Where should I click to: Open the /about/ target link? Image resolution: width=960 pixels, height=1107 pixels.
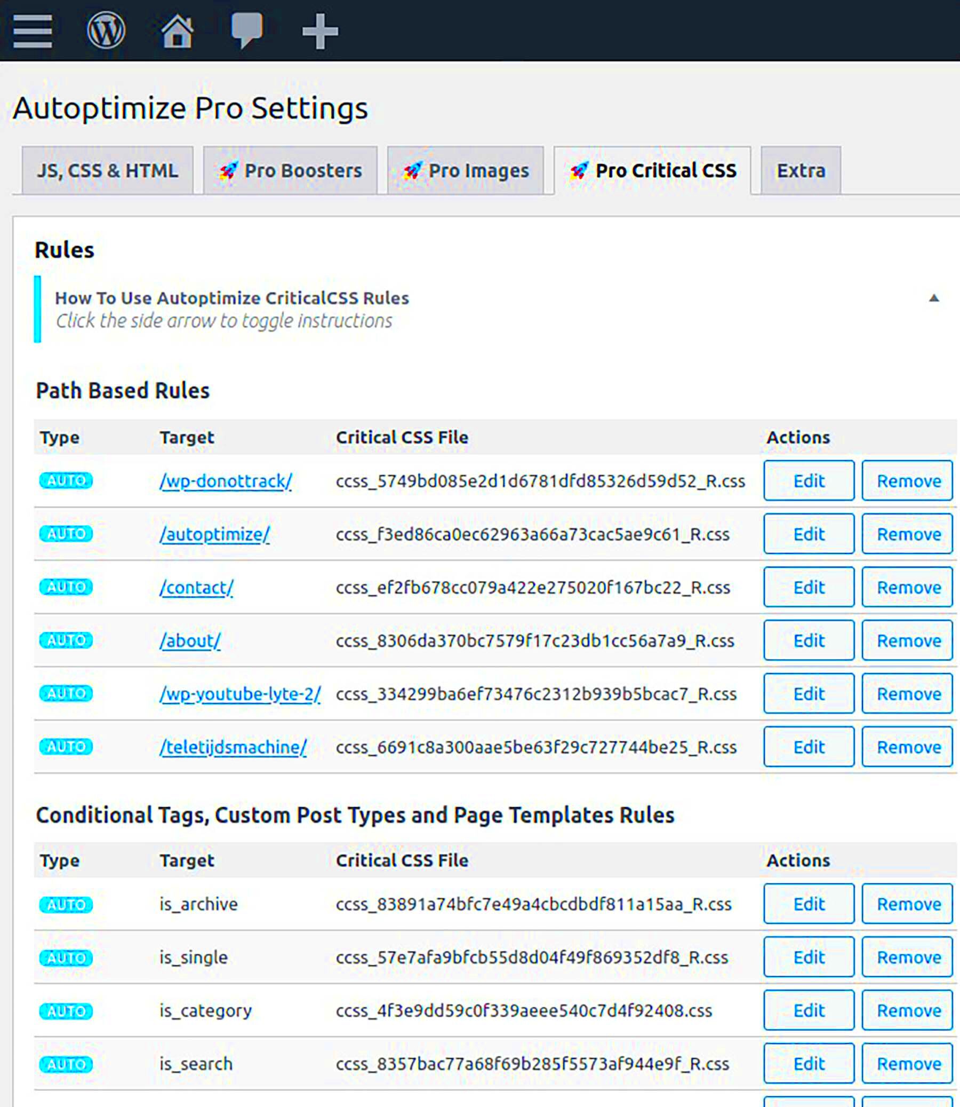(190, 641)
